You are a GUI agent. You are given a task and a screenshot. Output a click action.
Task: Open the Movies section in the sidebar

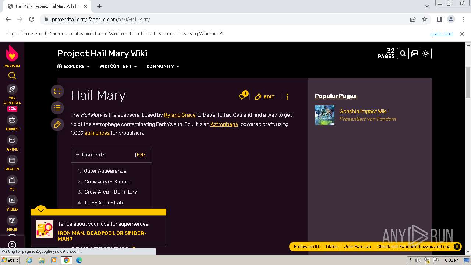(12, 163)
